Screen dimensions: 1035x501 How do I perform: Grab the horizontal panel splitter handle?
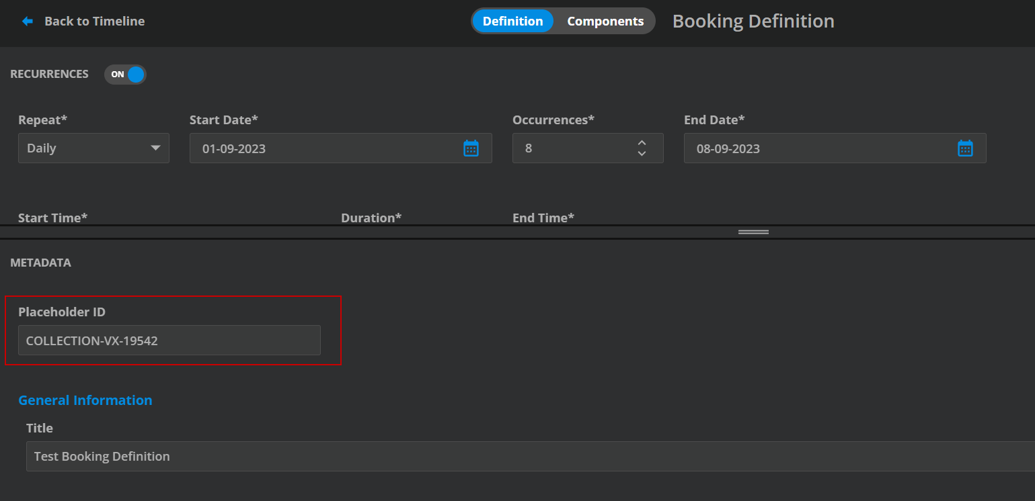click(x=753, y=232)
